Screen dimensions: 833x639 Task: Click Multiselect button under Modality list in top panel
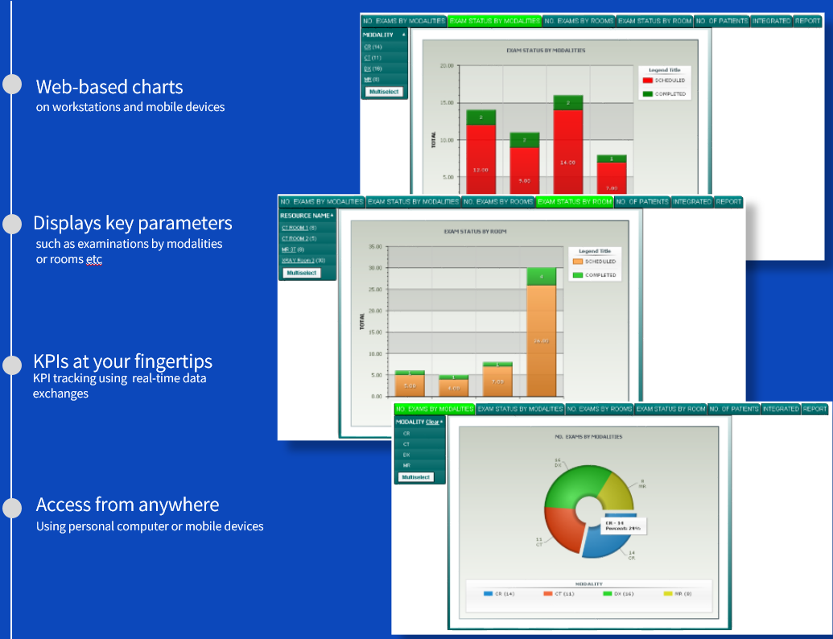tap(384, 92)
